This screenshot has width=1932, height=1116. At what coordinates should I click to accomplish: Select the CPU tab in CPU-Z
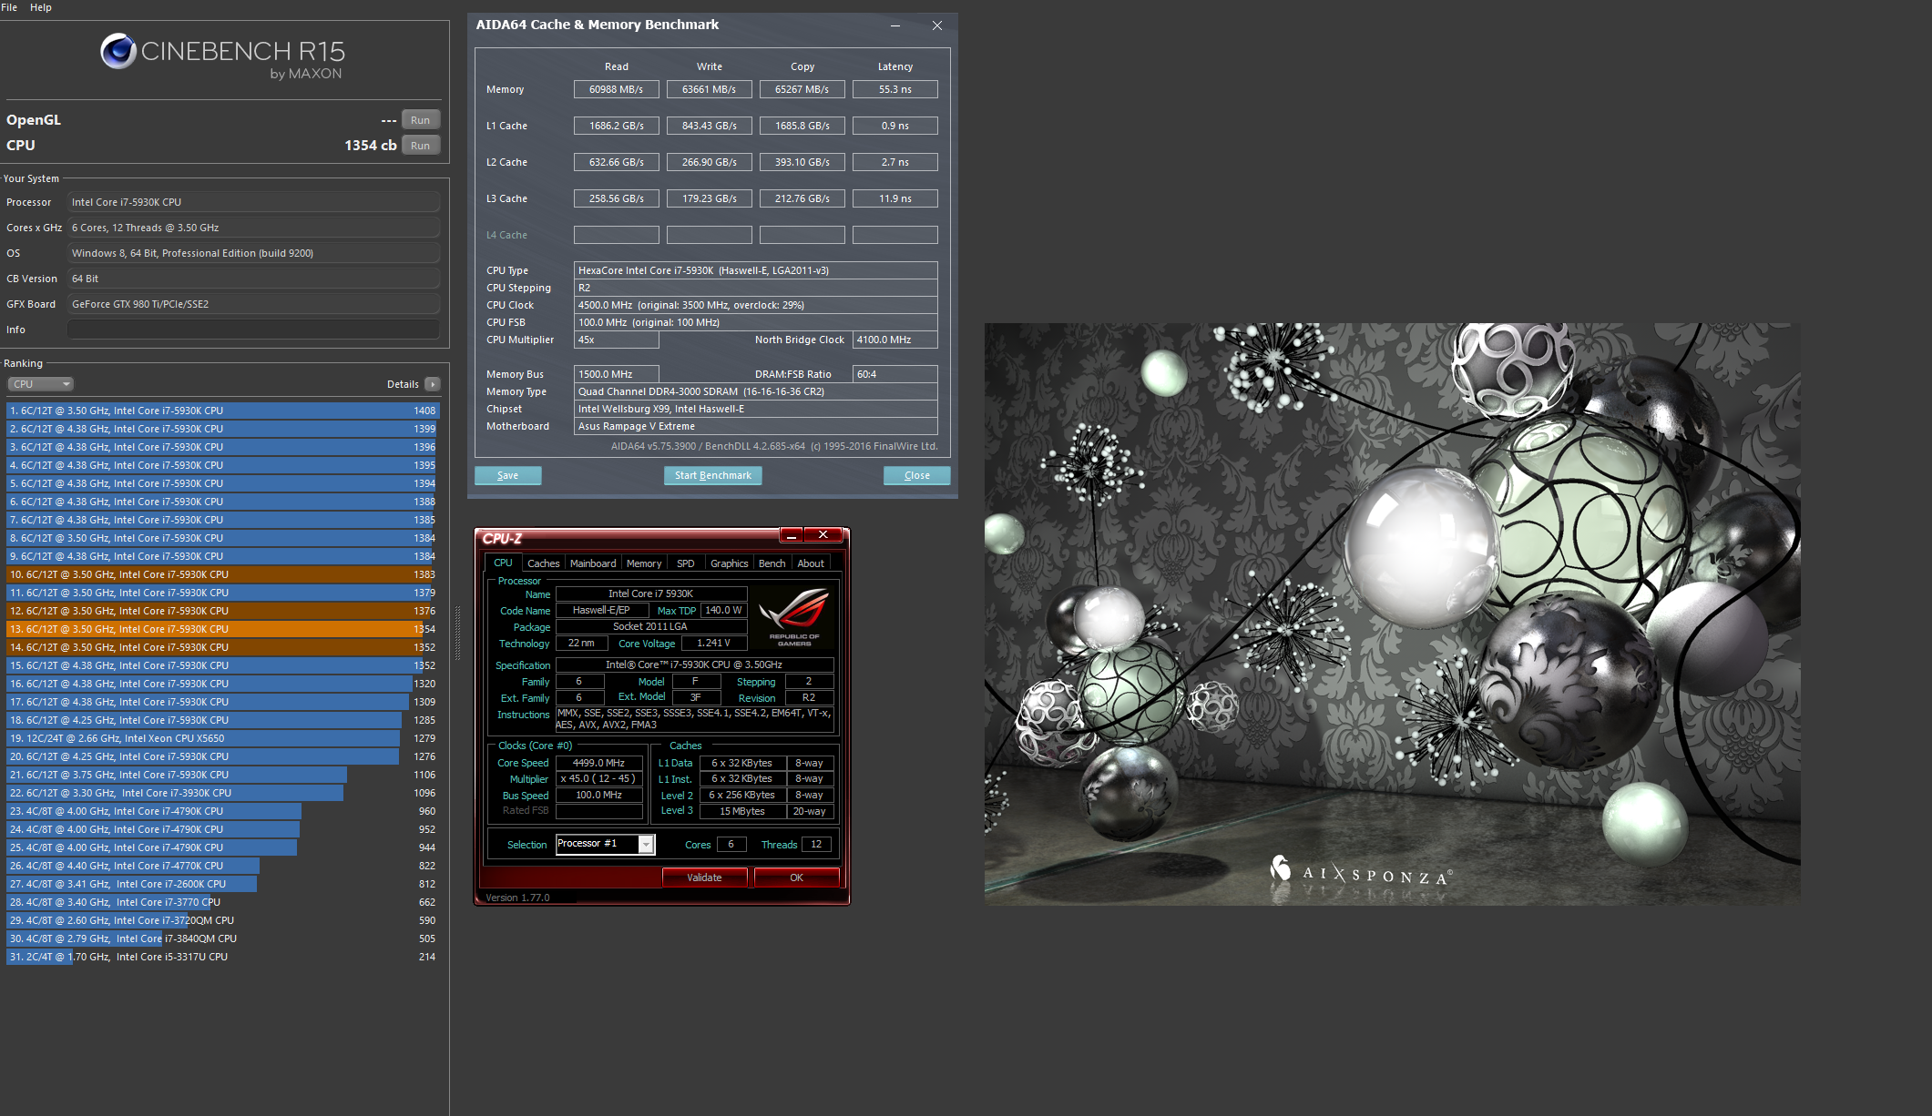(x=503, y=563)
